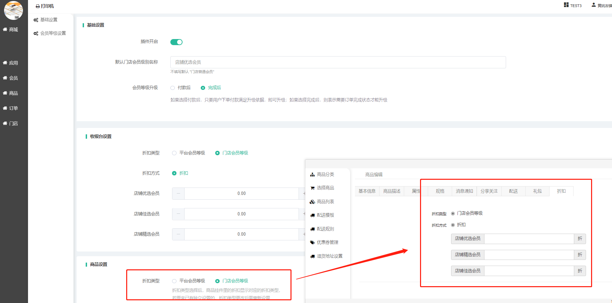The width and height of the screenshot is (612, 303).
Task: Click the gear icon beside 基础设置
Action: (x=36, y=20)
